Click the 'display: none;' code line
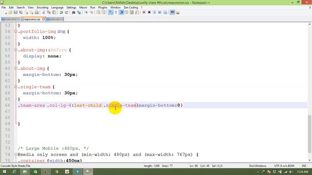Image resolution: width=312 pixels, height=175 pixels. point(42,56)
